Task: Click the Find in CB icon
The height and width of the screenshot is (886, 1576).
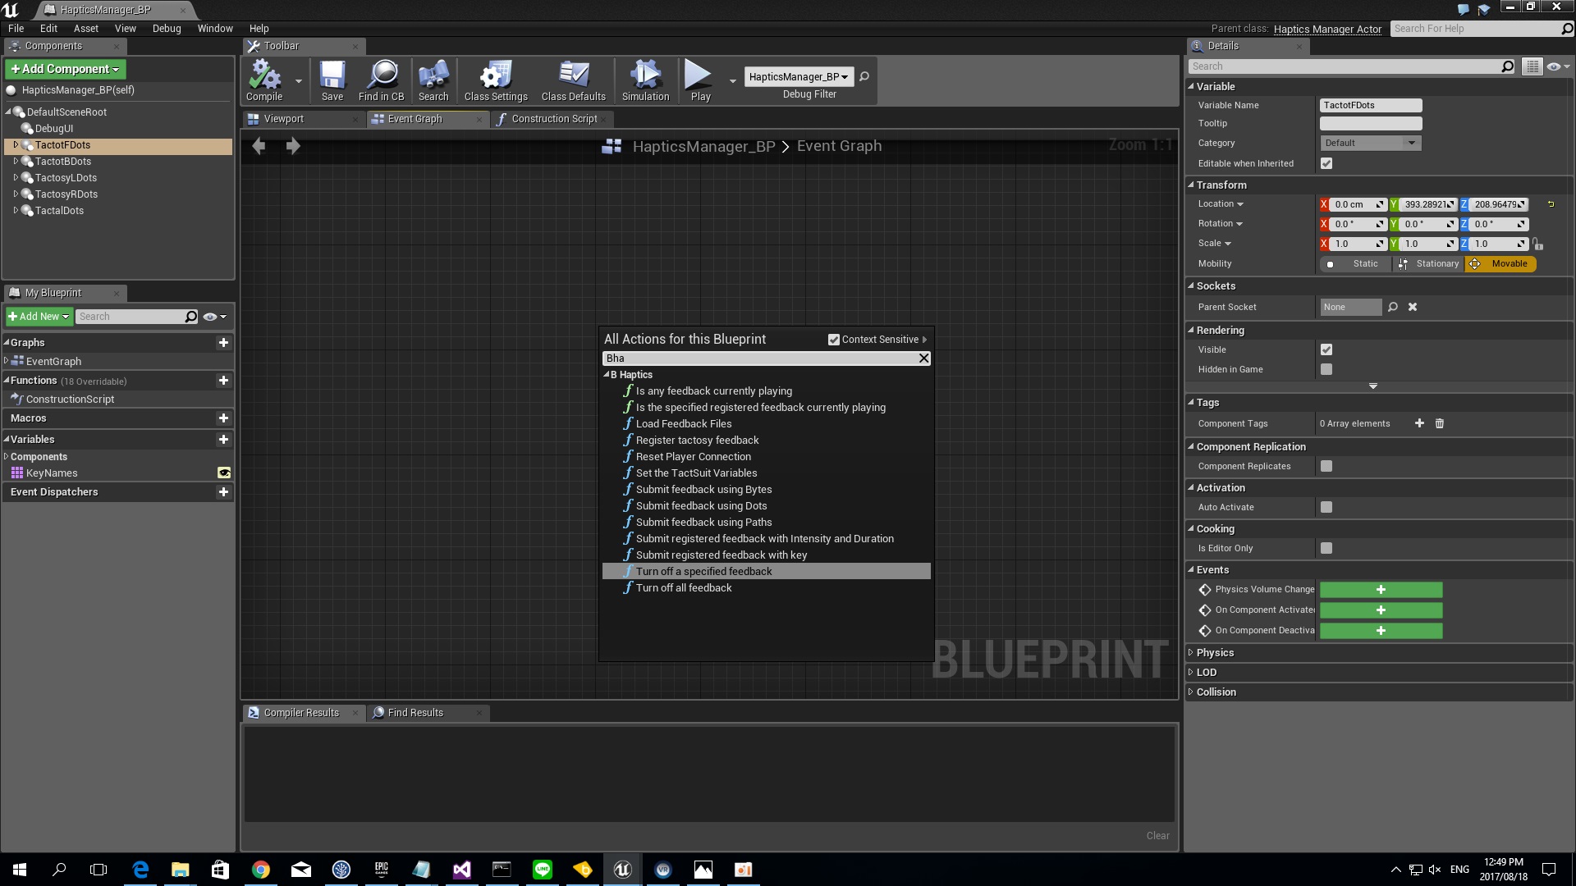Action: [382, 78]
